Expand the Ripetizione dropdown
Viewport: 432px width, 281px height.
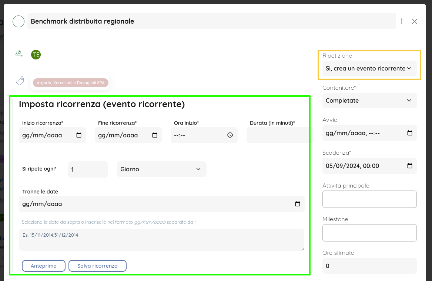[x=369, y=68]
